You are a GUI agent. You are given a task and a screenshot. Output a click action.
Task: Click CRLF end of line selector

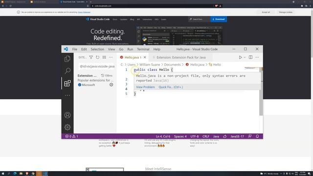[205, 136]
